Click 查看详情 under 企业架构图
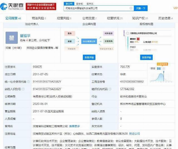Screen dimensions: 178x149 point(89,57)
